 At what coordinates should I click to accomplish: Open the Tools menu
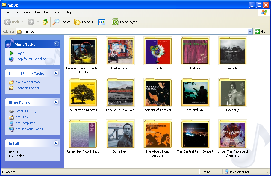57,12
